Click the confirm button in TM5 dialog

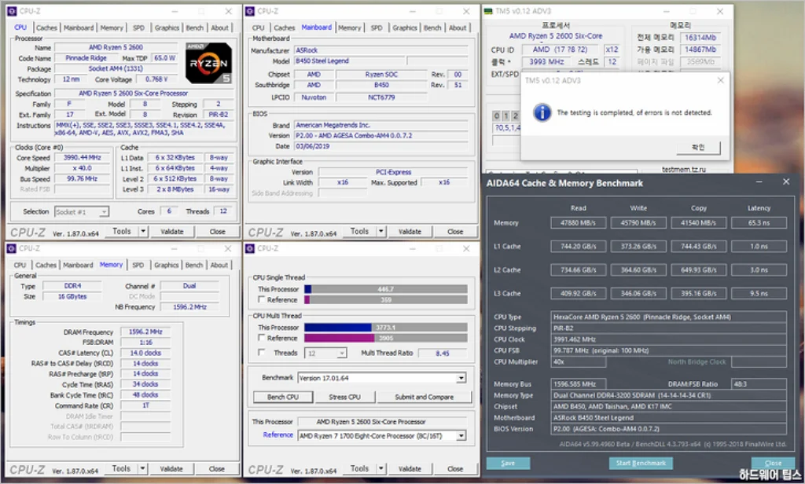coord(698,147)
